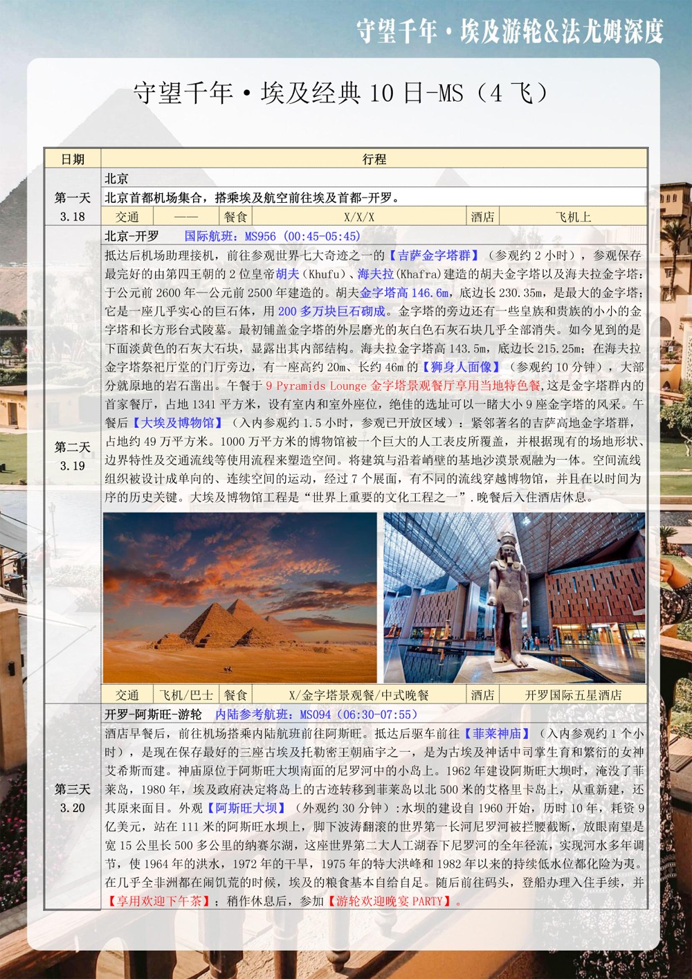This screenshot has height=979, width=692.
Task: Click the 开罗国际五星酒店 hotel cell
Action: point(573,695)
